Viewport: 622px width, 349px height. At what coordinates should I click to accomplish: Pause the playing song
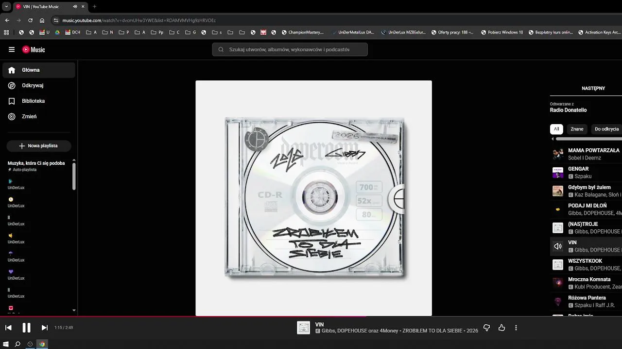pyautogui.click(x=26, y=328)
